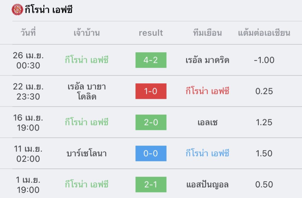Select the red 1-0 result badge
This screenshot has width=302, height=198.
151,91
